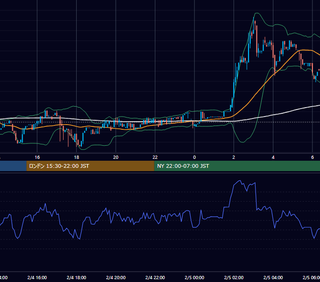This screenshot has height=282, width=320.
Task: Click the 18 hour label on upper axis
Action: click(x=76, y=157)
